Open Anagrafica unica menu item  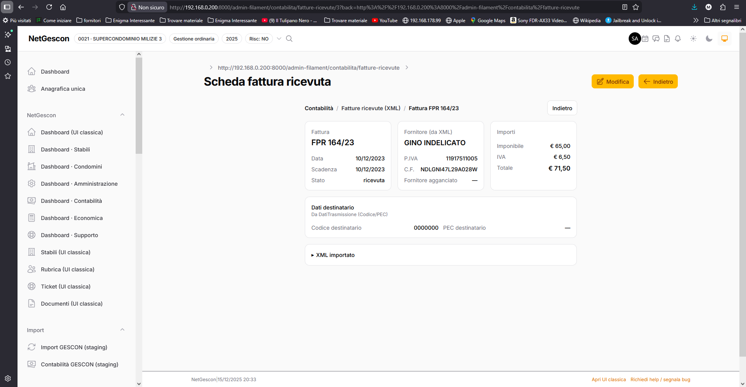63,89
